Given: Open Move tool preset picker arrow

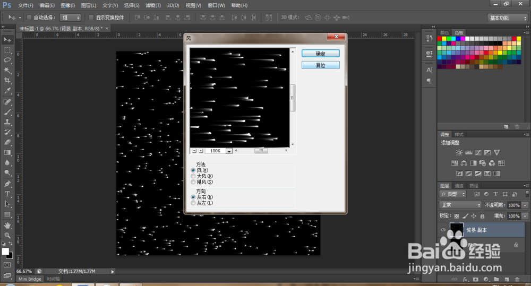Looking at the screenshot, I should 20,18.
